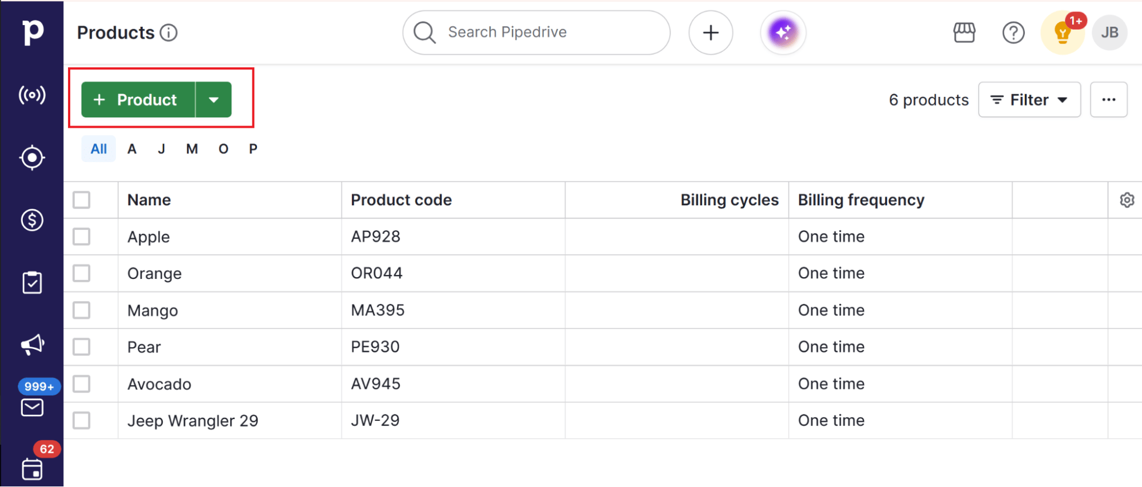This screenshot has width=1142, height=487.
Task: Open the Campaigns megaphone icon
Action: coord(32,344)
